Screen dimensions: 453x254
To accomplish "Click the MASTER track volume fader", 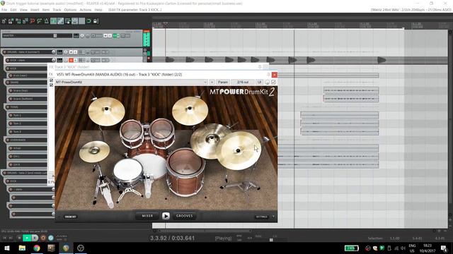I will (55, 36).
